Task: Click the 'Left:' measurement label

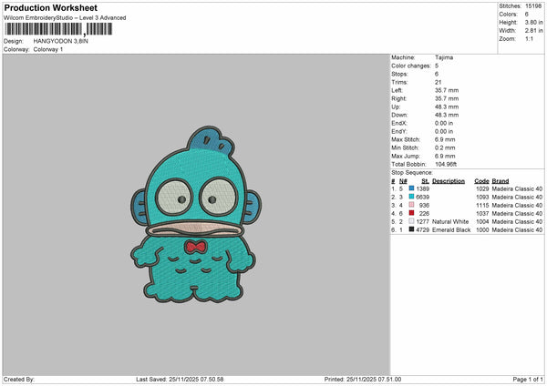Action: pyautogui.click(x=397, y=90)
